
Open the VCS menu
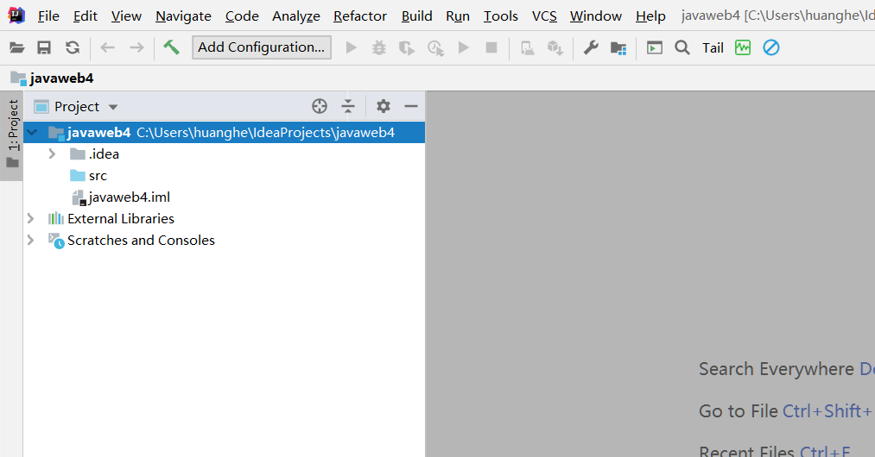(x=544, y=16)
